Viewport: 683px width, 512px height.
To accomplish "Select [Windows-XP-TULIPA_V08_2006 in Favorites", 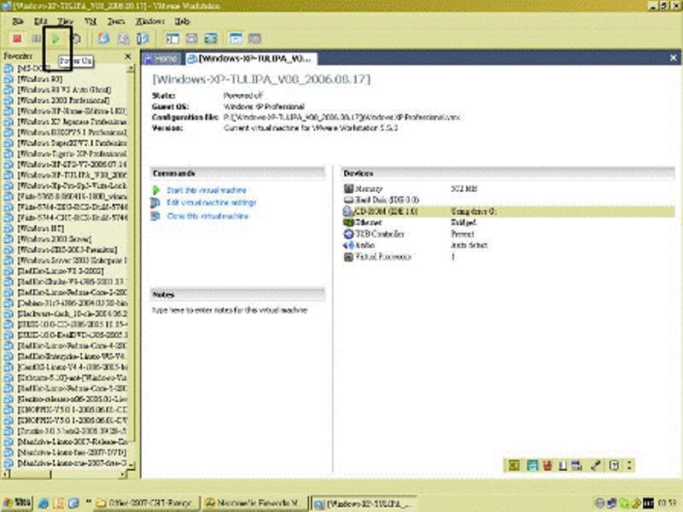I will [72, 175].
